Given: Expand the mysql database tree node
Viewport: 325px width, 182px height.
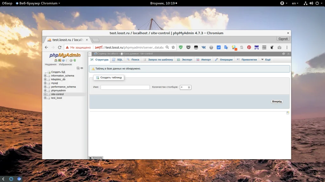Looking at the screenshot, I should point(45,83).
